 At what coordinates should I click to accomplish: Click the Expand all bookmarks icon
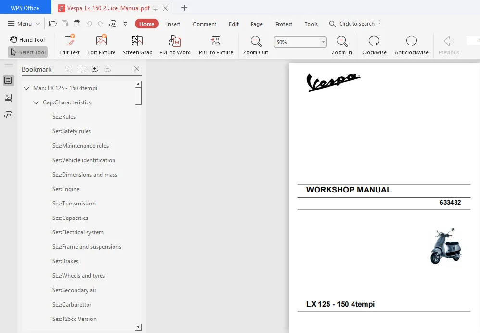(69, 69)
